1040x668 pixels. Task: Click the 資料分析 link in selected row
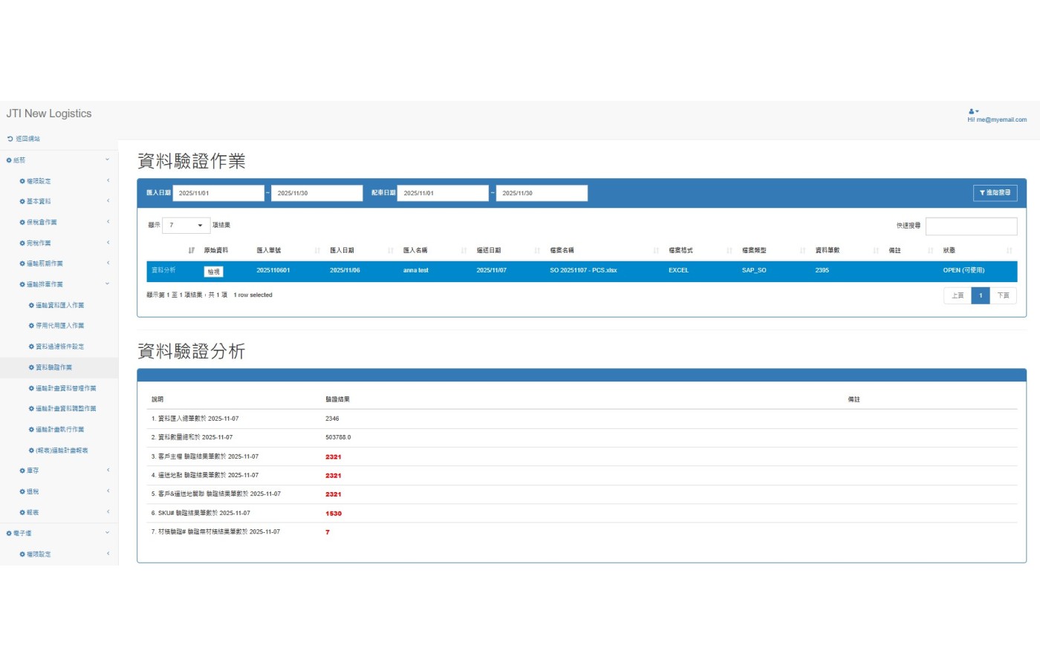(x=163, y=270)
